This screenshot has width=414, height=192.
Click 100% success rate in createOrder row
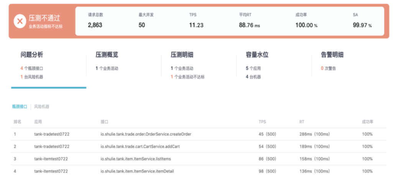click(x=367, y=134)
